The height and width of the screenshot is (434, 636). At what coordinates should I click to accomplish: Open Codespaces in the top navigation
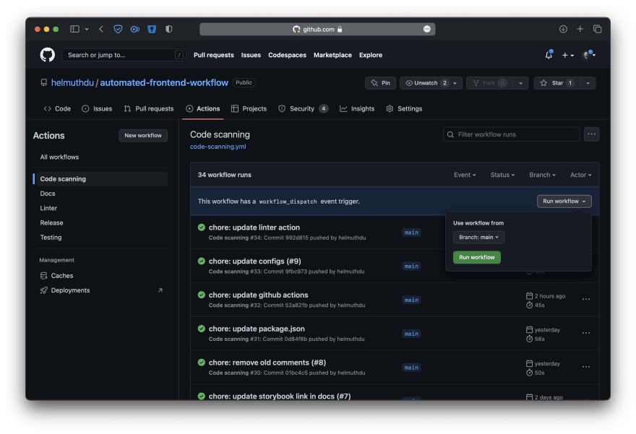287,55
